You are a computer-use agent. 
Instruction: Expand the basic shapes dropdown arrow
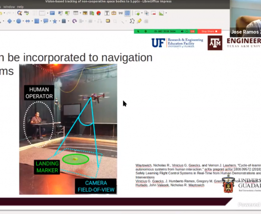point(14,21)
